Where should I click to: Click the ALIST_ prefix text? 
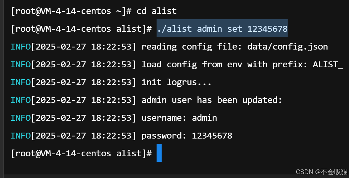pos(328,64)
